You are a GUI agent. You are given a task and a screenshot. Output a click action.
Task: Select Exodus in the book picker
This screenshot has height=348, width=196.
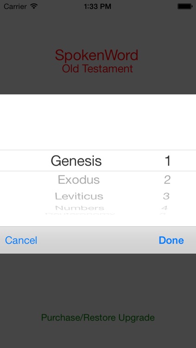(79, 180)
